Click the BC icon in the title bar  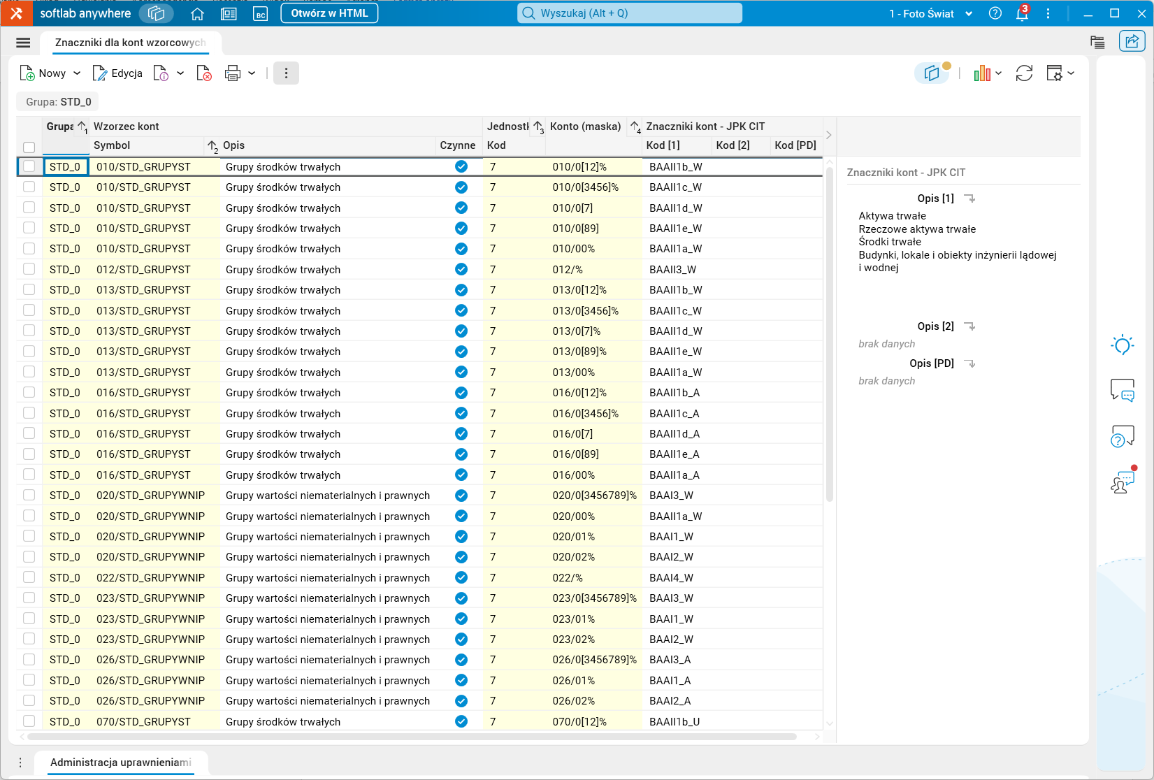(x=260, y=14)
